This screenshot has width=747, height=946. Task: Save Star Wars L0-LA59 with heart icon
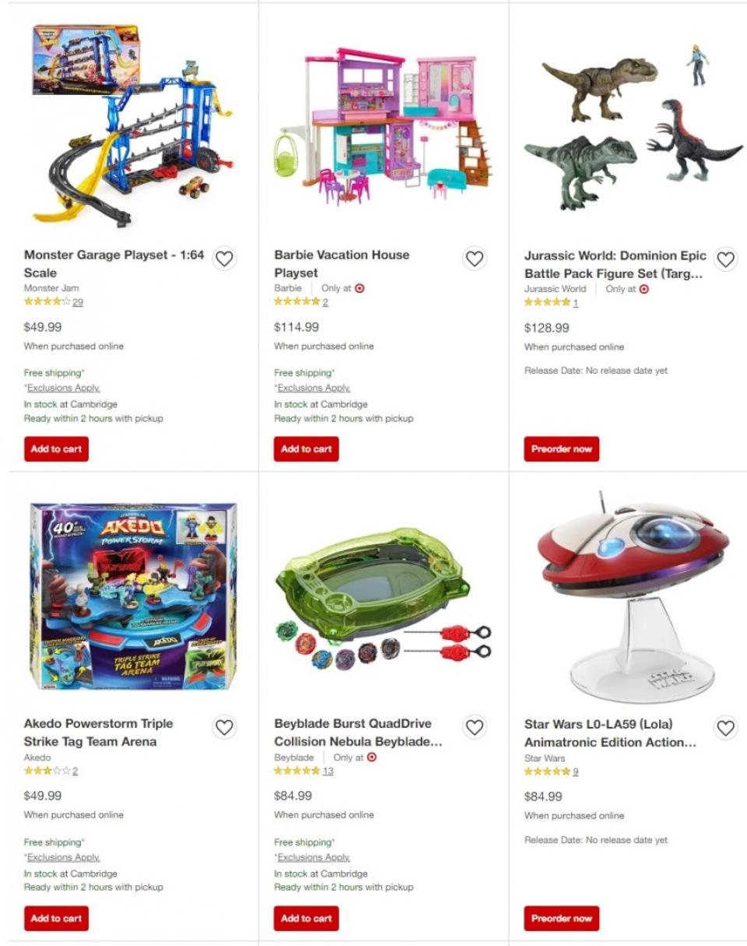pos(725,728)
